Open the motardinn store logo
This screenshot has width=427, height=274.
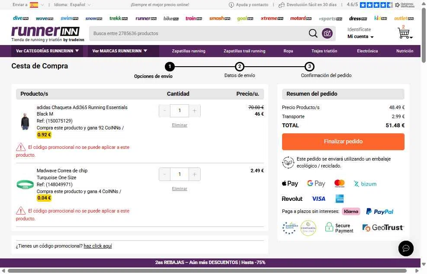click(300, 18)
